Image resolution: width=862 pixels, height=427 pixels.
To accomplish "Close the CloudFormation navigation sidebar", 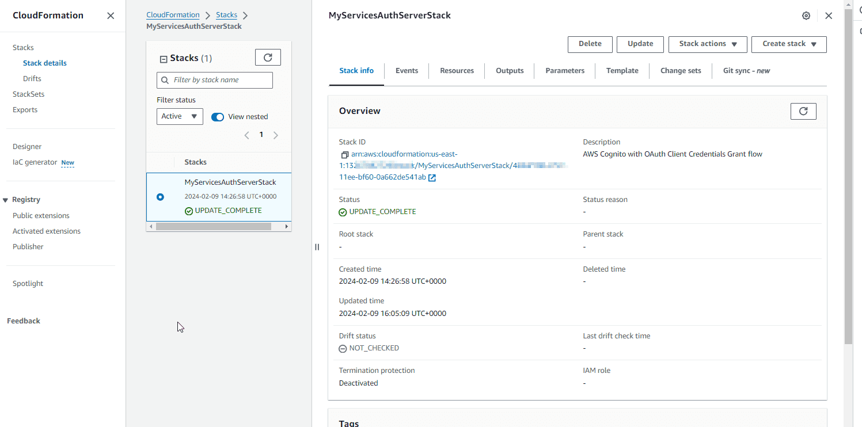I will [x=111, y=16].
